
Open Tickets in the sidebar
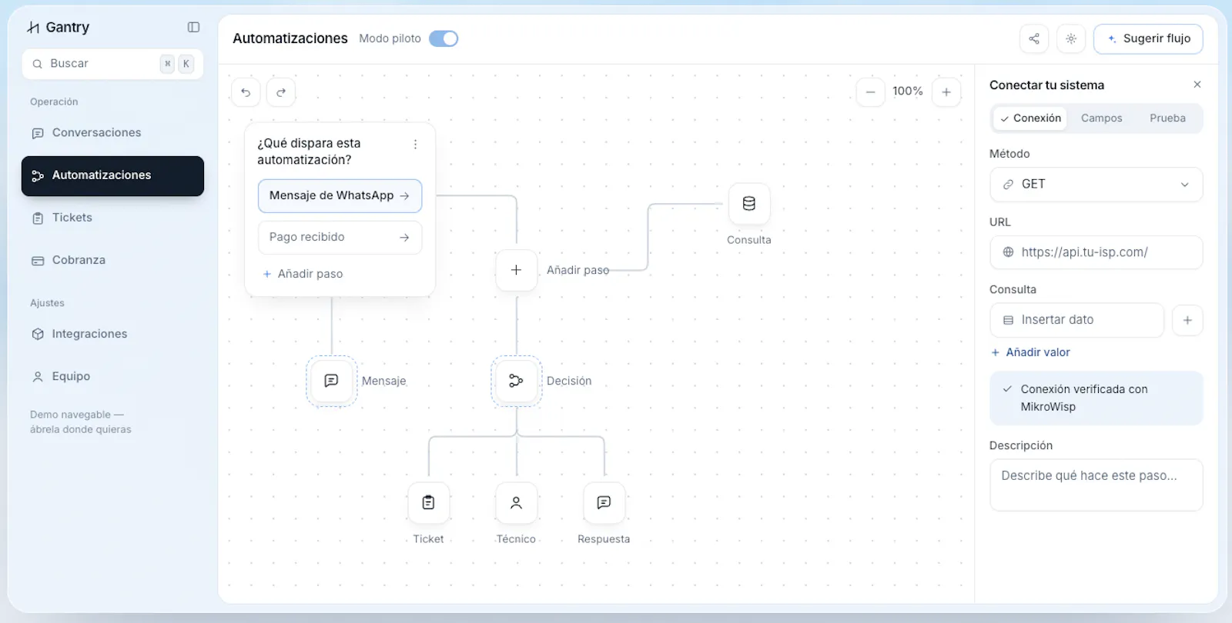tap(112, 218)
